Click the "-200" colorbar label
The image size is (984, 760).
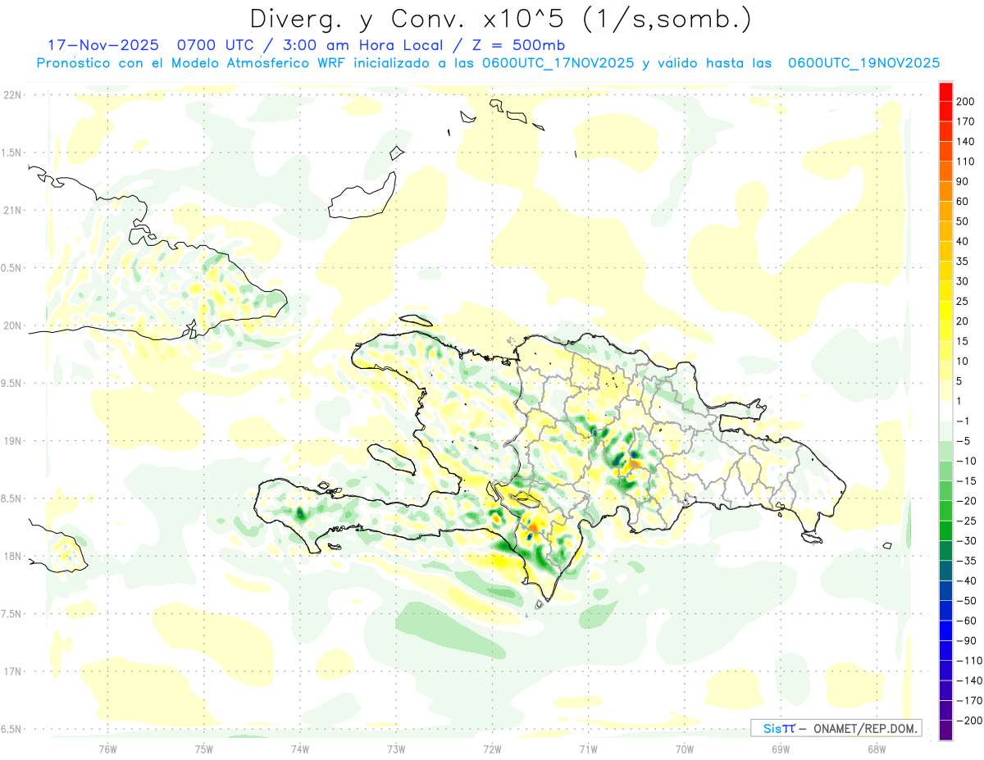[x=969, y=721]
